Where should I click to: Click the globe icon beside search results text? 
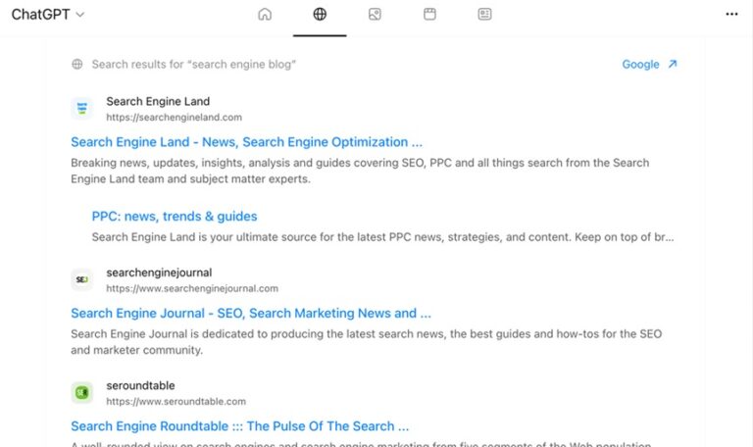click(77, 65)
